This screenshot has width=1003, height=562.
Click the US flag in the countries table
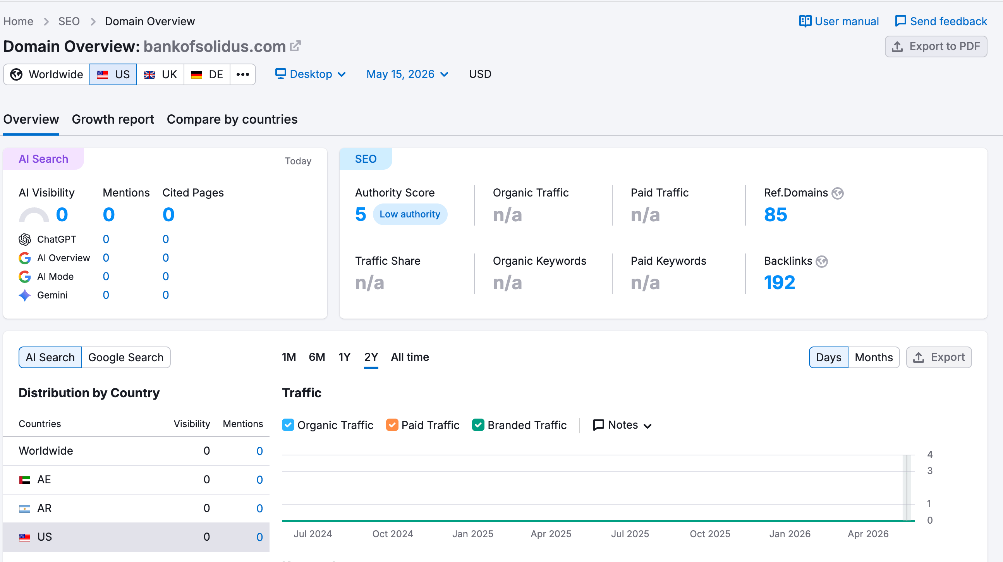[24, 537]
